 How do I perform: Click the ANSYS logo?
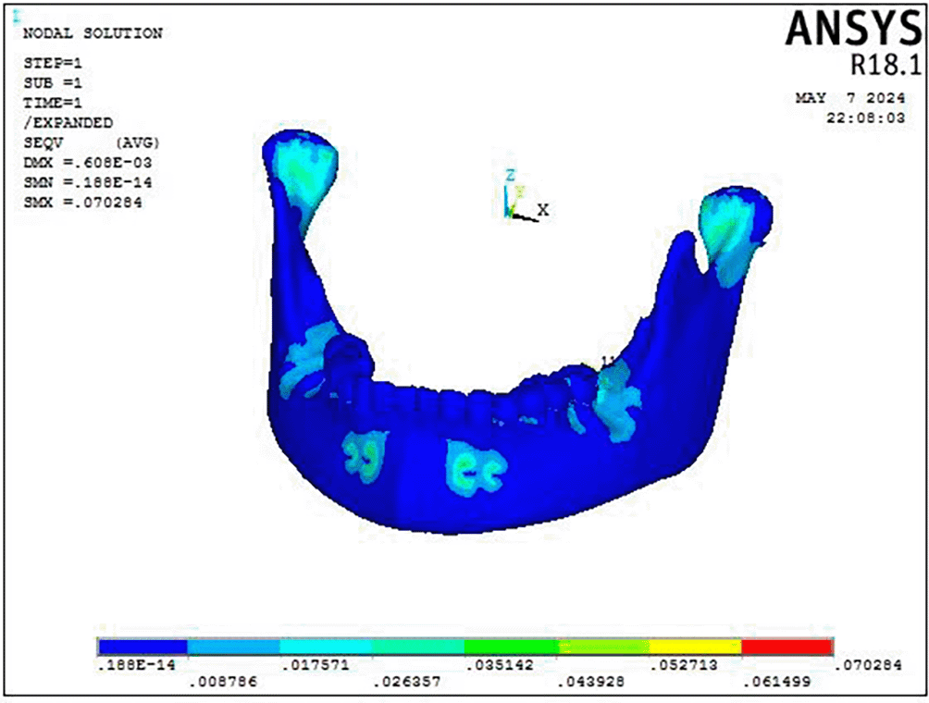[847, 29]
